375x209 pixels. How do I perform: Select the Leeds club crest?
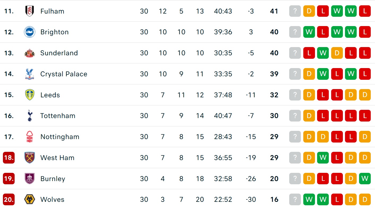point(29,95)
